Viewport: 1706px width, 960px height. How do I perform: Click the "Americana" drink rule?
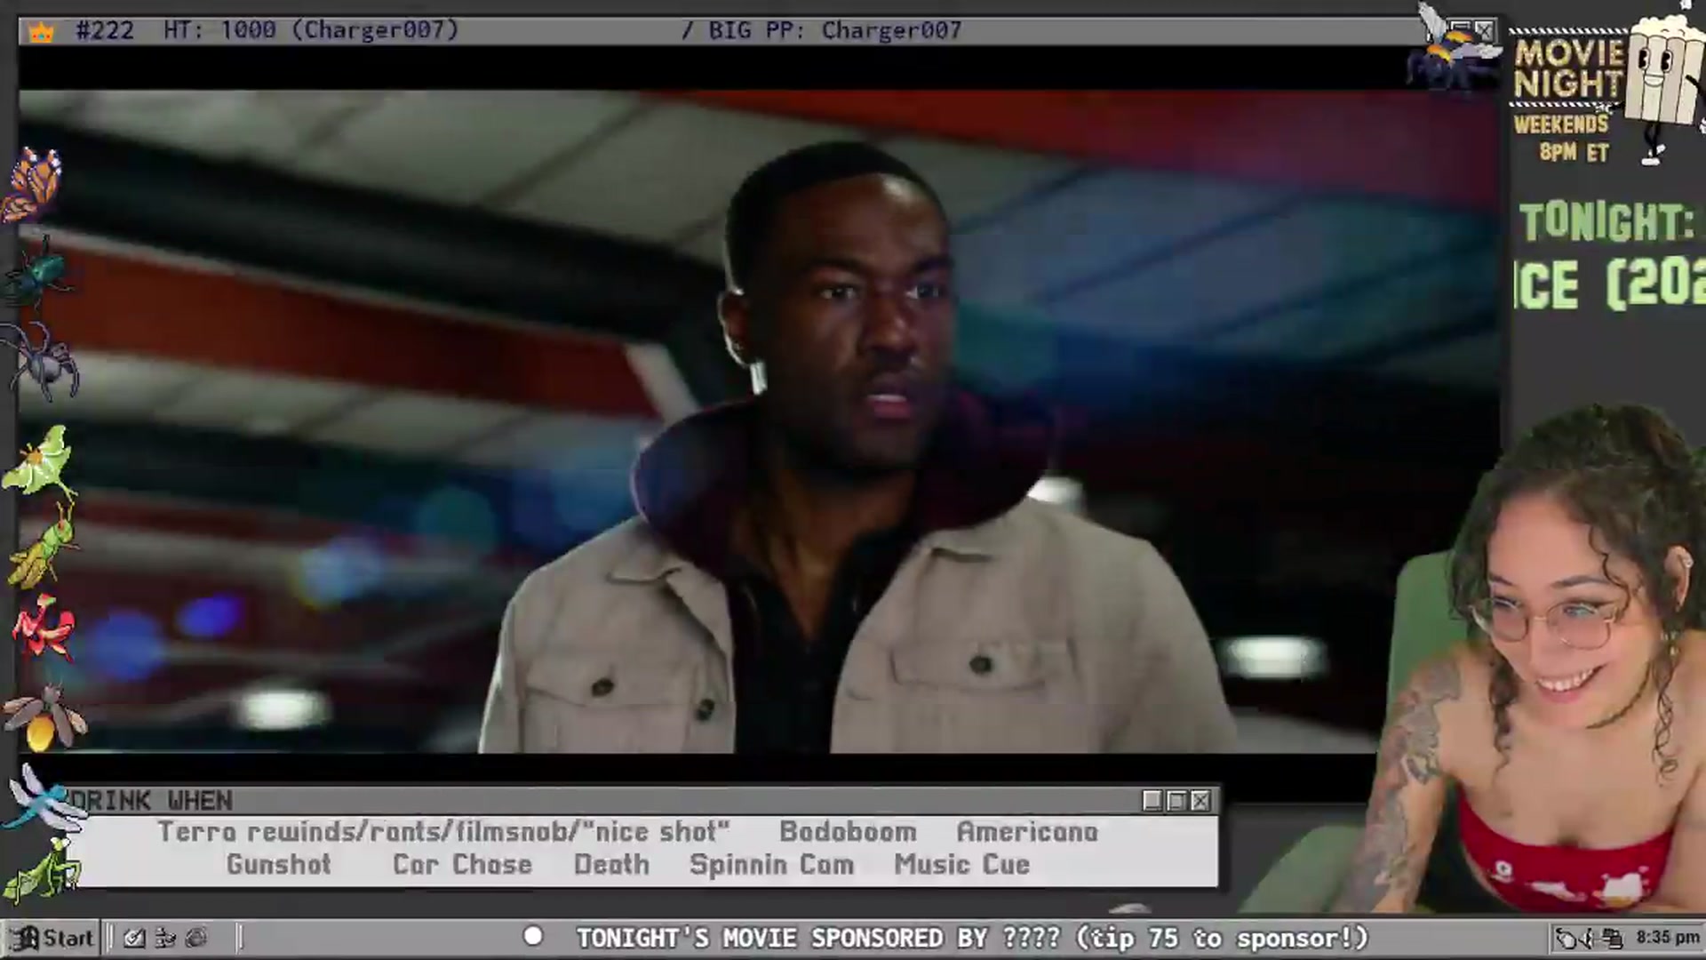[x=1027, y=831]
